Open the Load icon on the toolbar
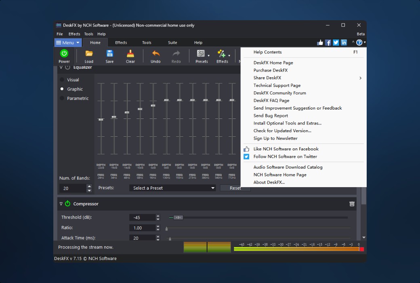This screenshot has height=283, width=420. [89, 56]
